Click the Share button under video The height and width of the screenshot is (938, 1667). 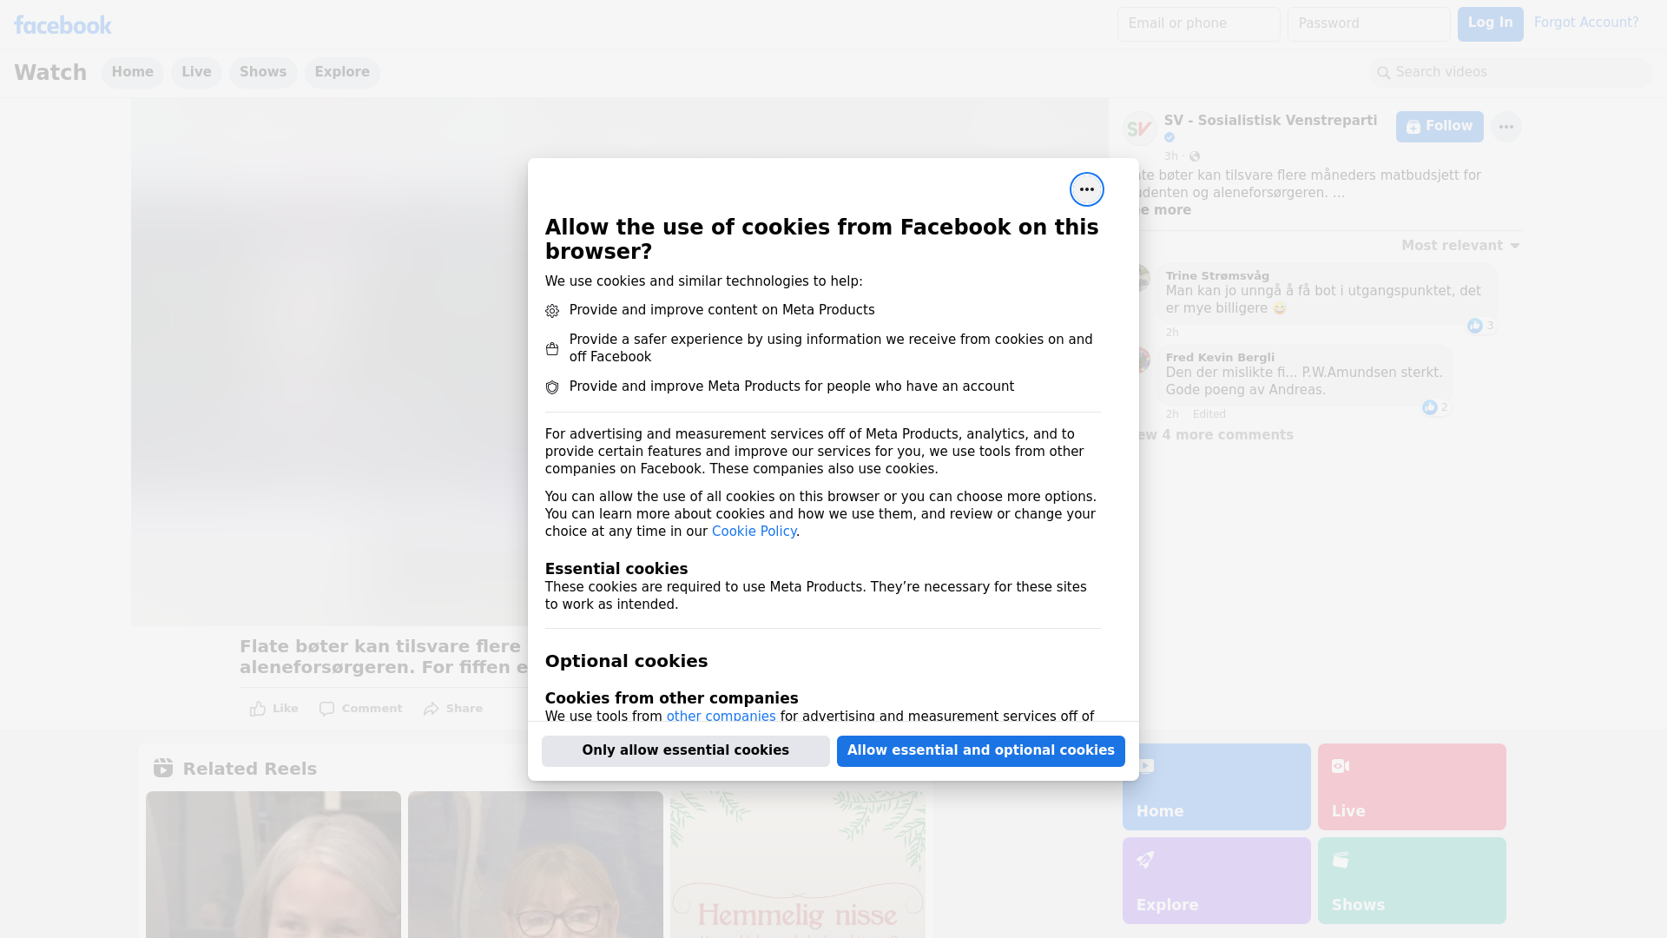point(452,709)
